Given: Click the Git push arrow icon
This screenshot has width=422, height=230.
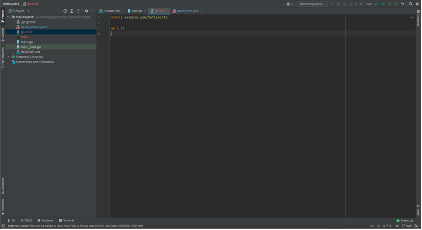Looking at the screenshot, I should point(389,4).
